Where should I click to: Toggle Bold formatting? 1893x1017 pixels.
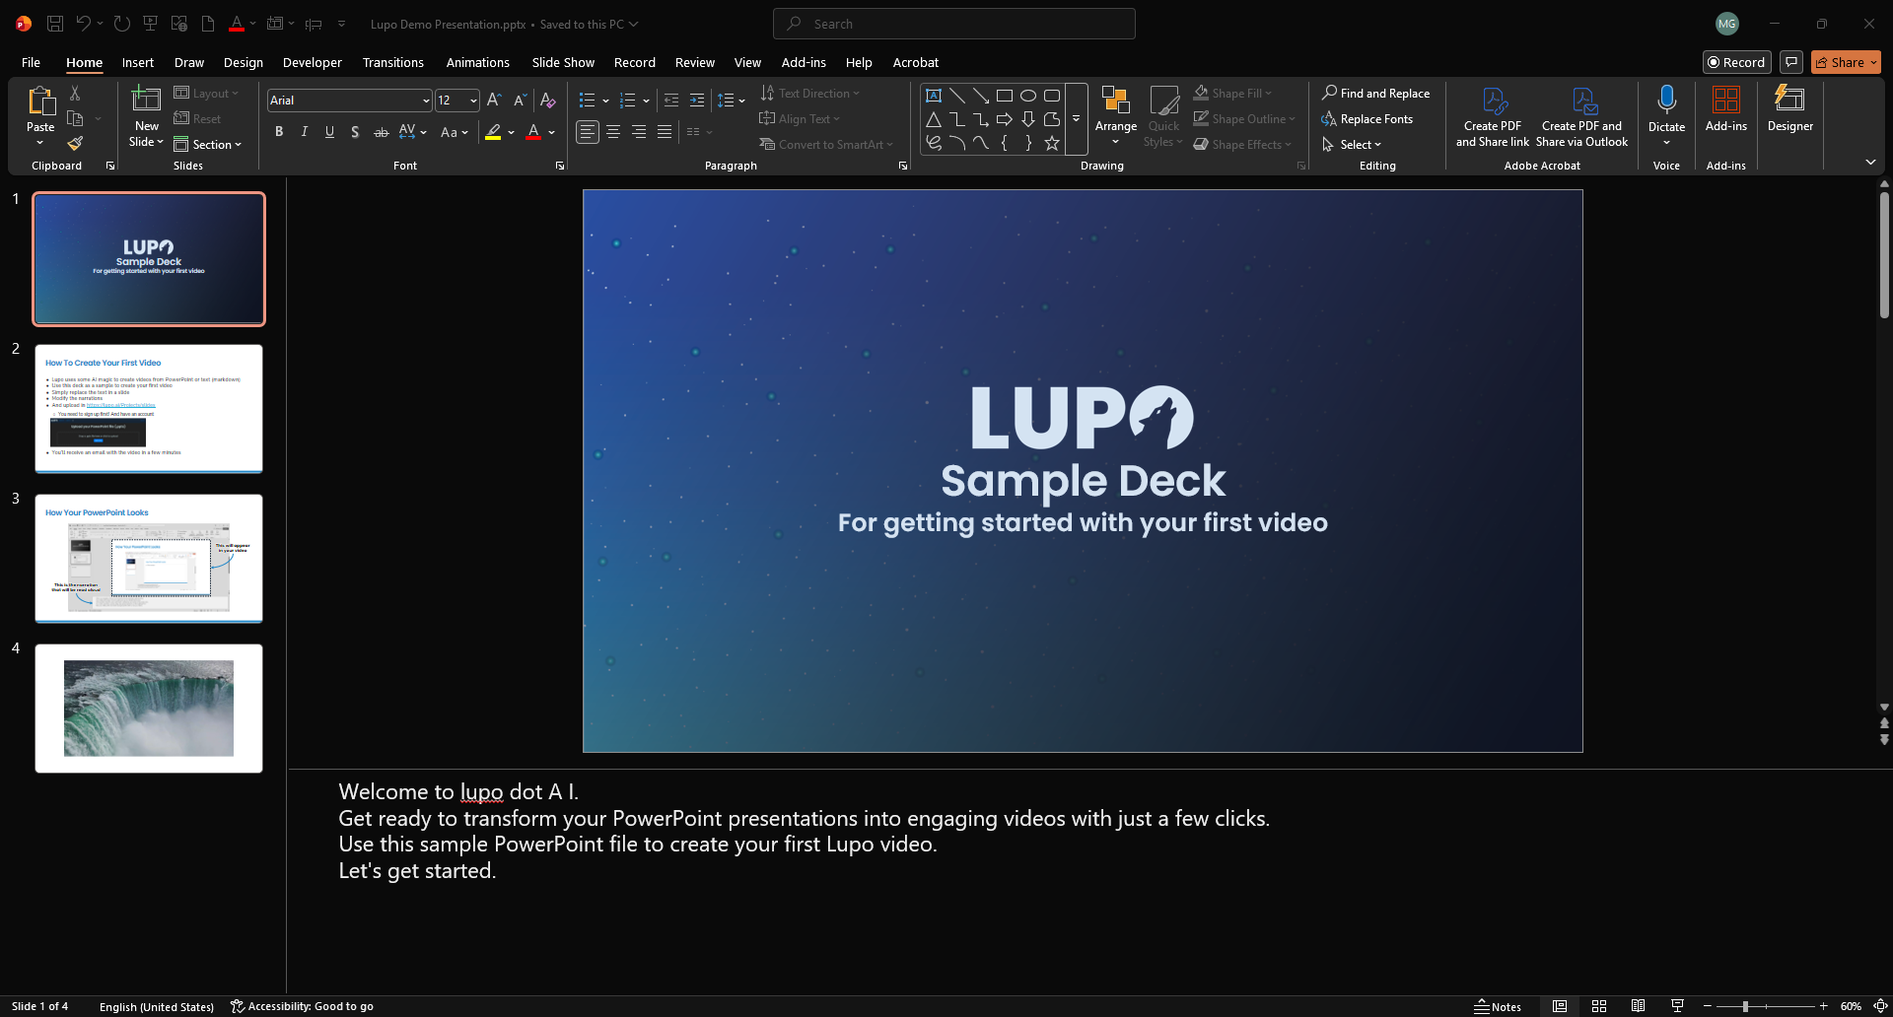pyautogui.click(x=279, y=131)
